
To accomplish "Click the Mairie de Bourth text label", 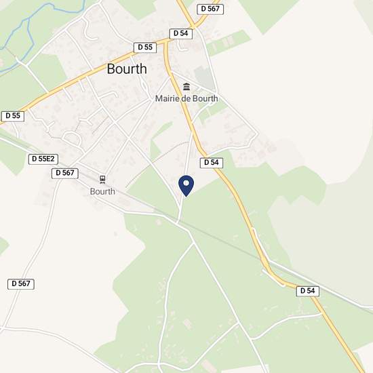I will click(186, 98).
